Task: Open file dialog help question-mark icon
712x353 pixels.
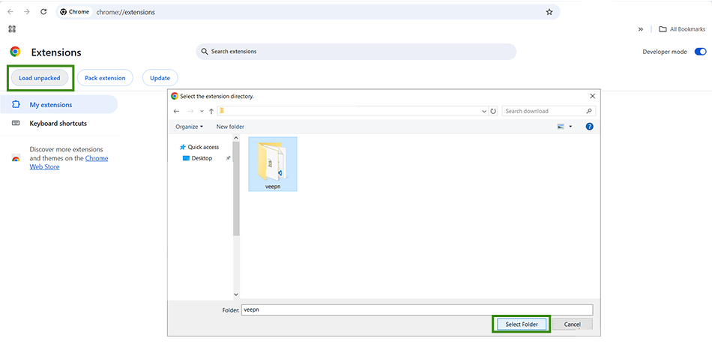Action: click(589, 127)
